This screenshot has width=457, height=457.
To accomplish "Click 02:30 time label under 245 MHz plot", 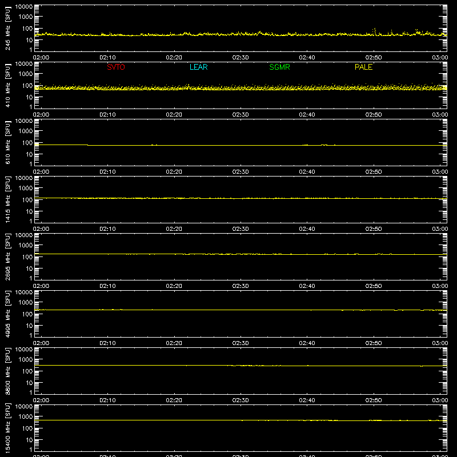I will pos(240,58).
